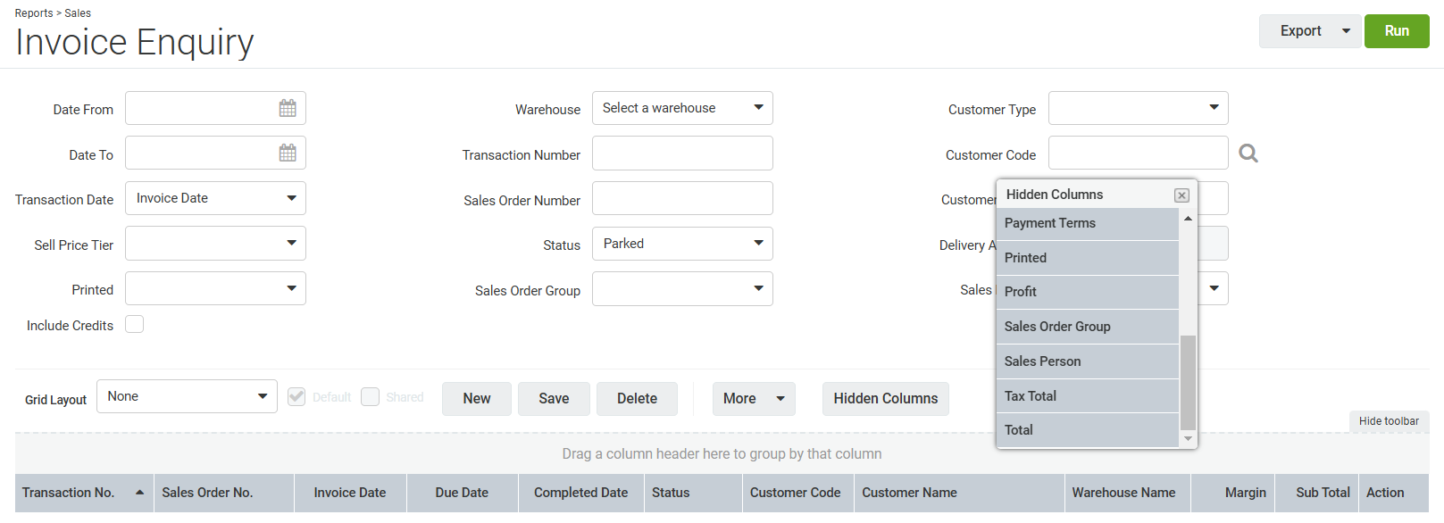Click the Transaction Number input field

[x=682, y=154]
